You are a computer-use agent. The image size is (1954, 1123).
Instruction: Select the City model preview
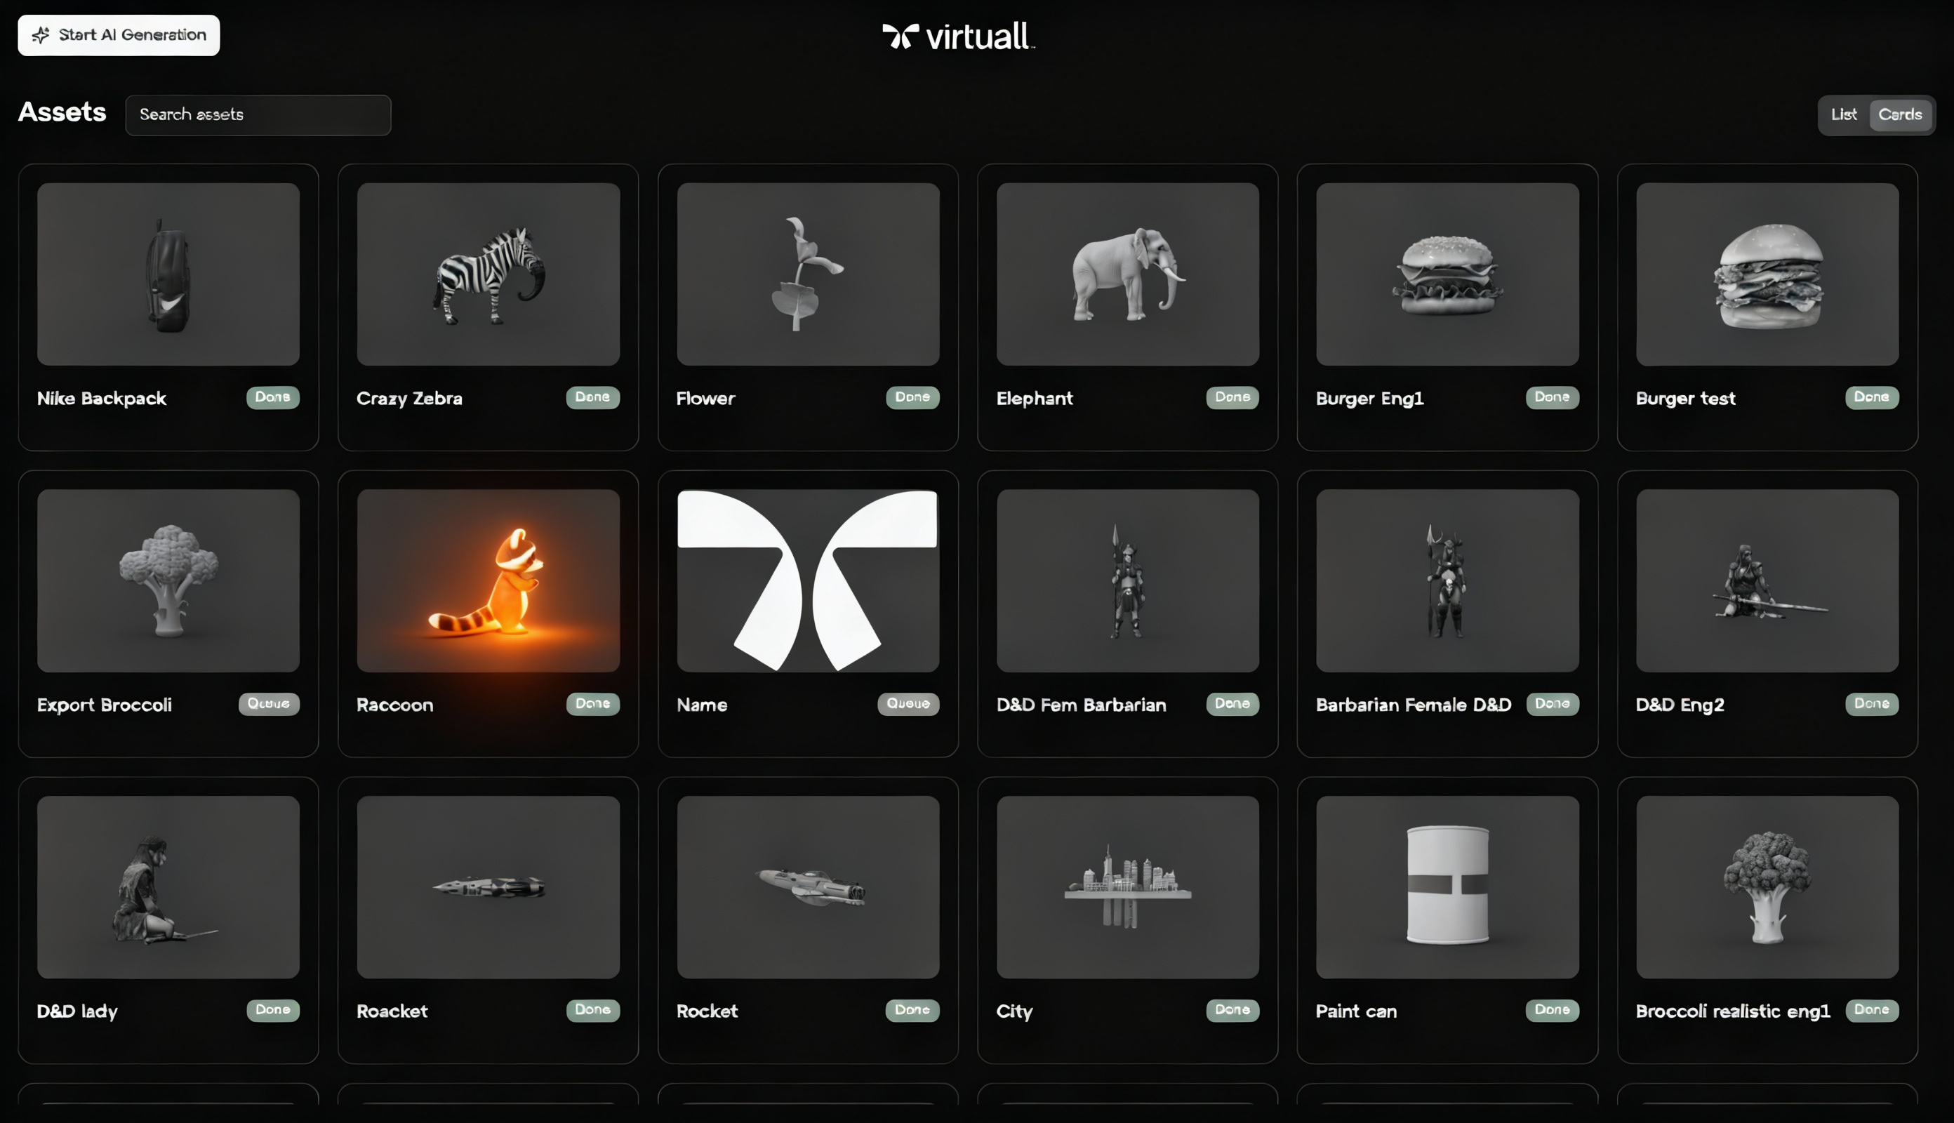point(1127,887)
